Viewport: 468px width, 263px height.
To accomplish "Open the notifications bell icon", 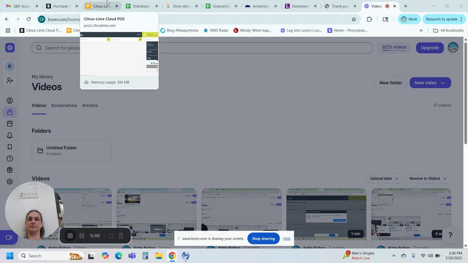I will point(10,136).
